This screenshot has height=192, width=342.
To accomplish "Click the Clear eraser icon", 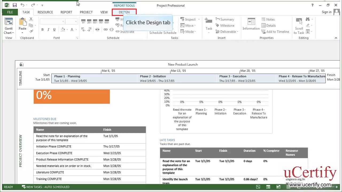I will point(308,25).
